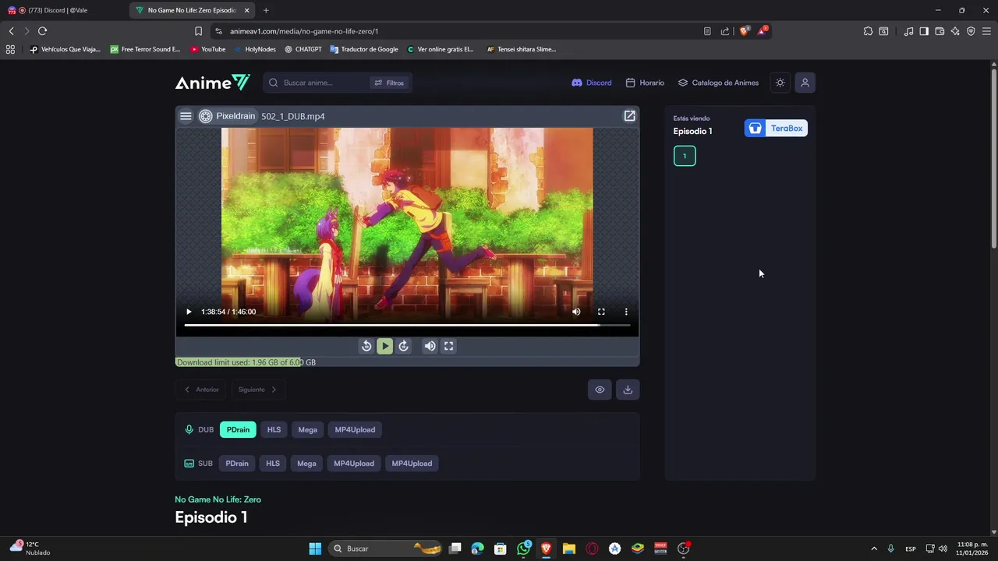Mute the native video player speaker

point(576,312)
